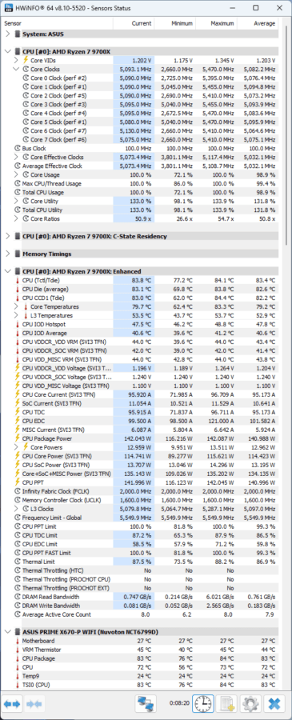Click the collapse-view inward arrows button

click(34, 703)
